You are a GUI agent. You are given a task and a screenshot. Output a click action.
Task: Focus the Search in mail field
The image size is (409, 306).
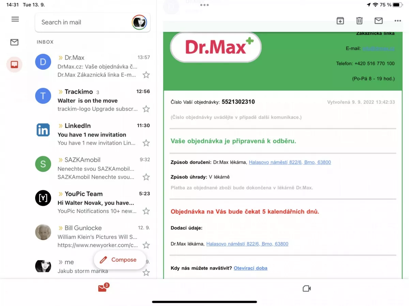pyautogui.click(x=82, y=22)
